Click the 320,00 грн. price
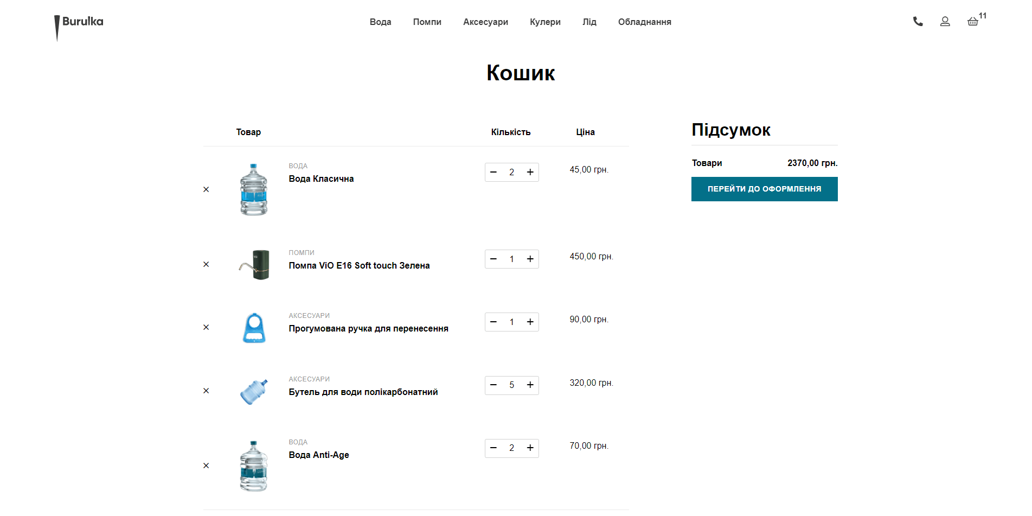 [591, 383]
